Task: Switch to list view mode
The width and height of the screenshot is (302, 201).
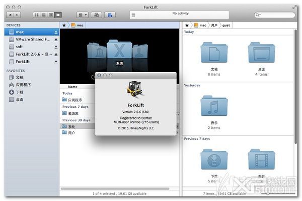Action: pos(44,15)
